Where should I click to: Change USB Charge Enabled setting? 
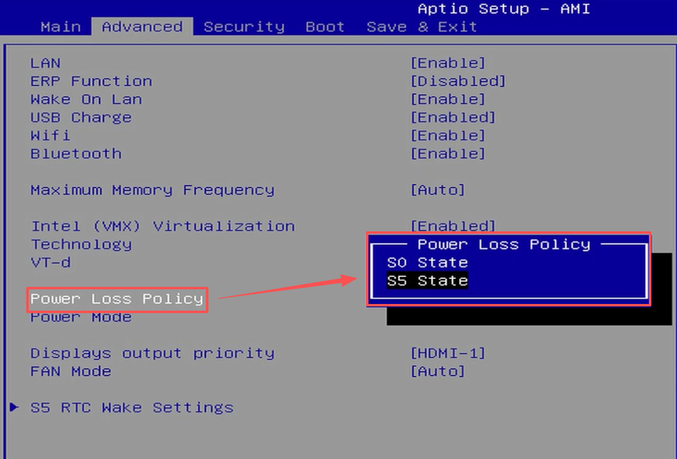(x=452, y=117)
